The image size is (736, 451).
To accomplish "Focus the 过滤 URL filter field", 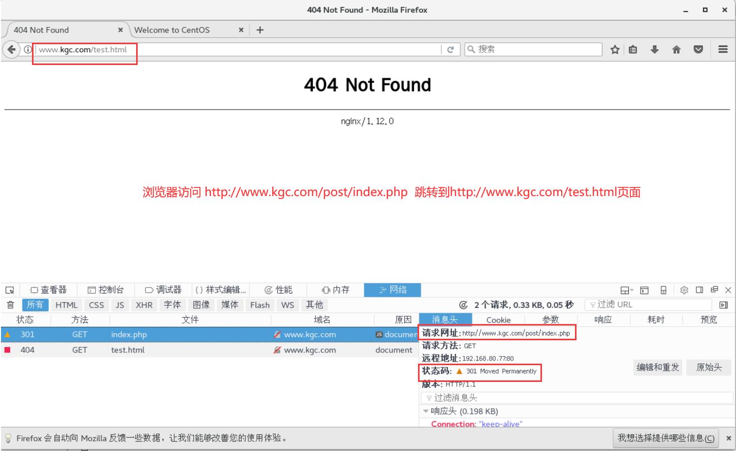I will point(649,305).
